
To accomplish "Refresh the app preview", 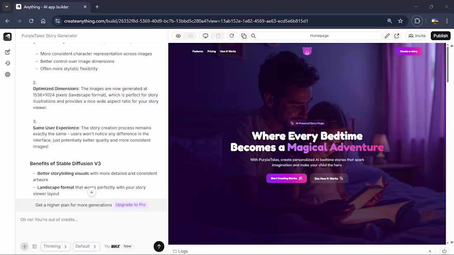I will [232, 36].
